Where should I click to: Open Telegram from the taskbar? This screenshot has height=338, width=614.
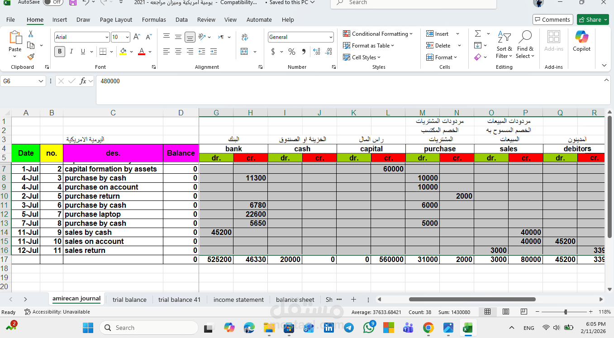tap(349, 328)
